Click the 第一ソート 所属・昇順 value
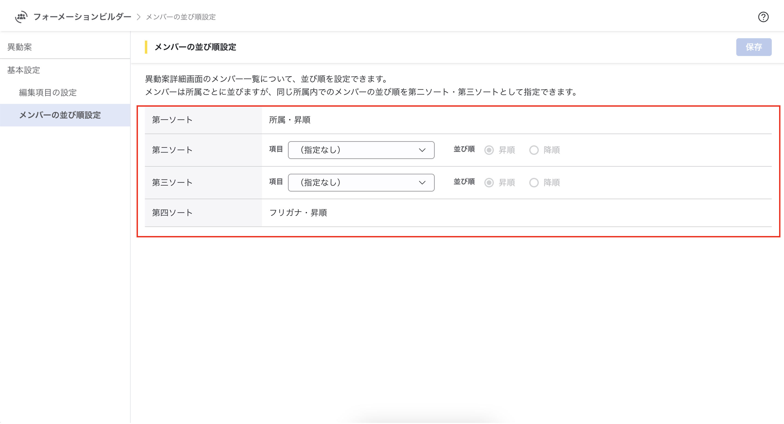784x424 pixels. (x=290, y=120)
